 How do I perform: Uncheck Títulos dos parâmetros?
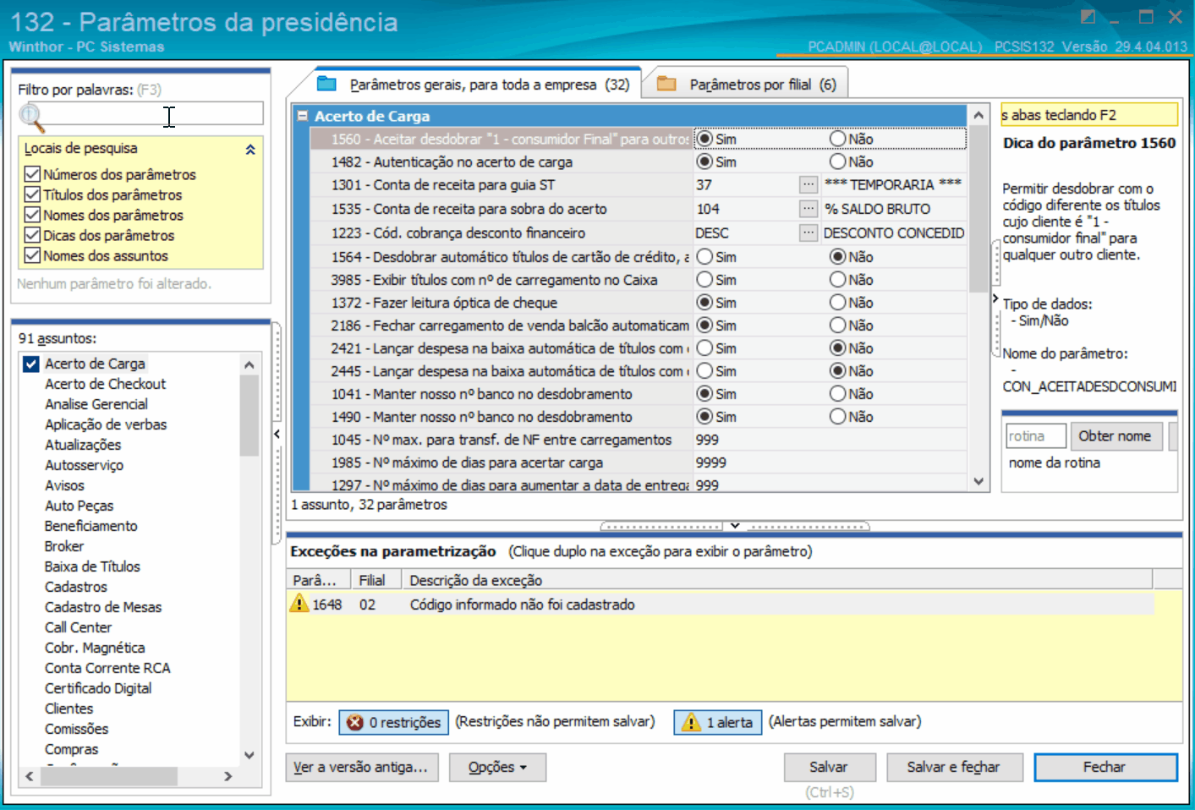click(32, 194)
